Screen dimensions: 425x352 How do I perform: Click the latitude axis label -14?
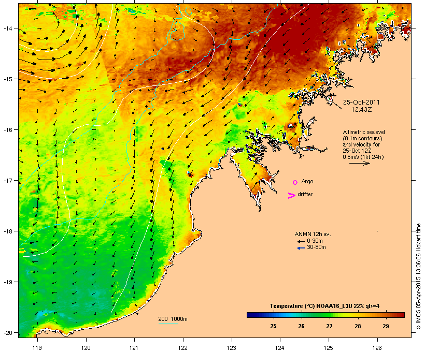click(x=7, y=28)
